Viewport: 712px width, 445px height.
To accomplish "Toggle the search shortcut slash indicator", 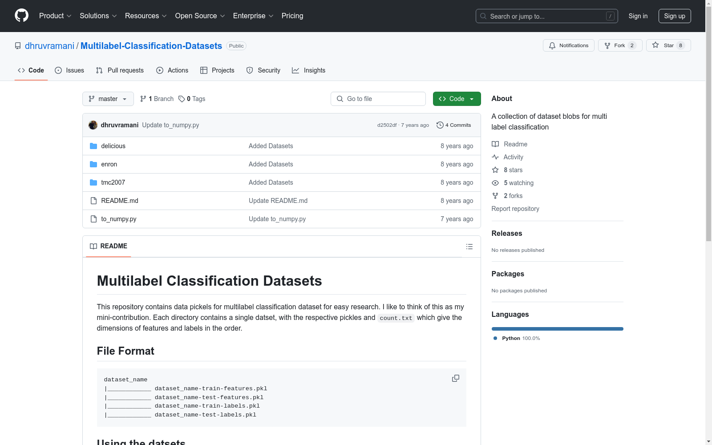I will coord(610,16).
